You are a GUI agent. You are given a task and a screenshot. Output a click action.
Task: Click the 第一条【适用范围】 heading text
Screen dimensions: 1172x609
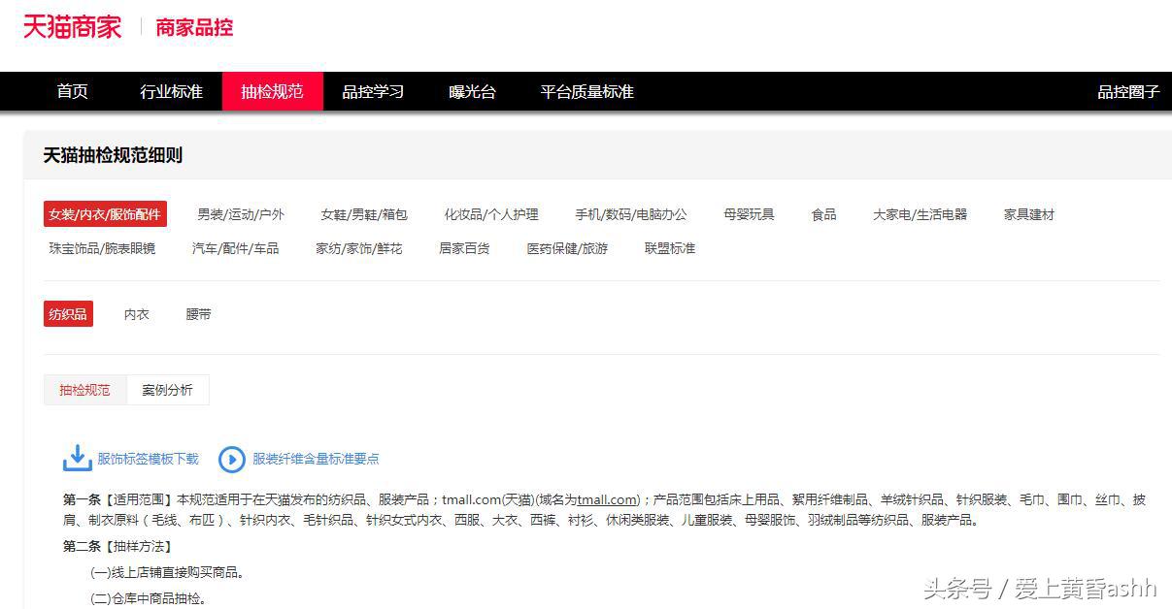point(117,500)
